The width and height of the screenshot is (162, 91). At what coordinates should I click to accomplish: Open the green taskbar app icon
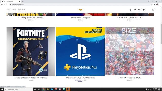coord(64,89)
